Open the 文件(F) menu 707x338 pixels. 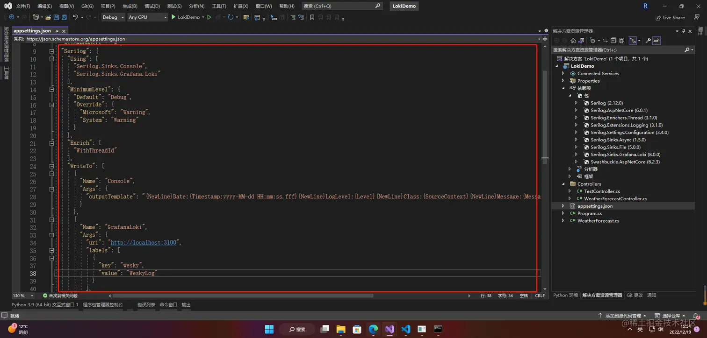[23, 6]
